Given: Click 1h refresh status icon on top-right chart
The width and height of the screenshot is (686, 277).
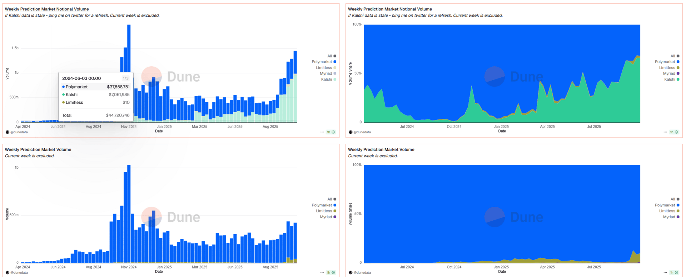Looking at the screenshot, I should pyautogui.click(x=674, y=132).
